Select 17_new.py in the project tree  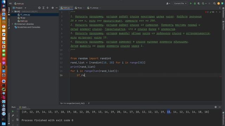25,15
